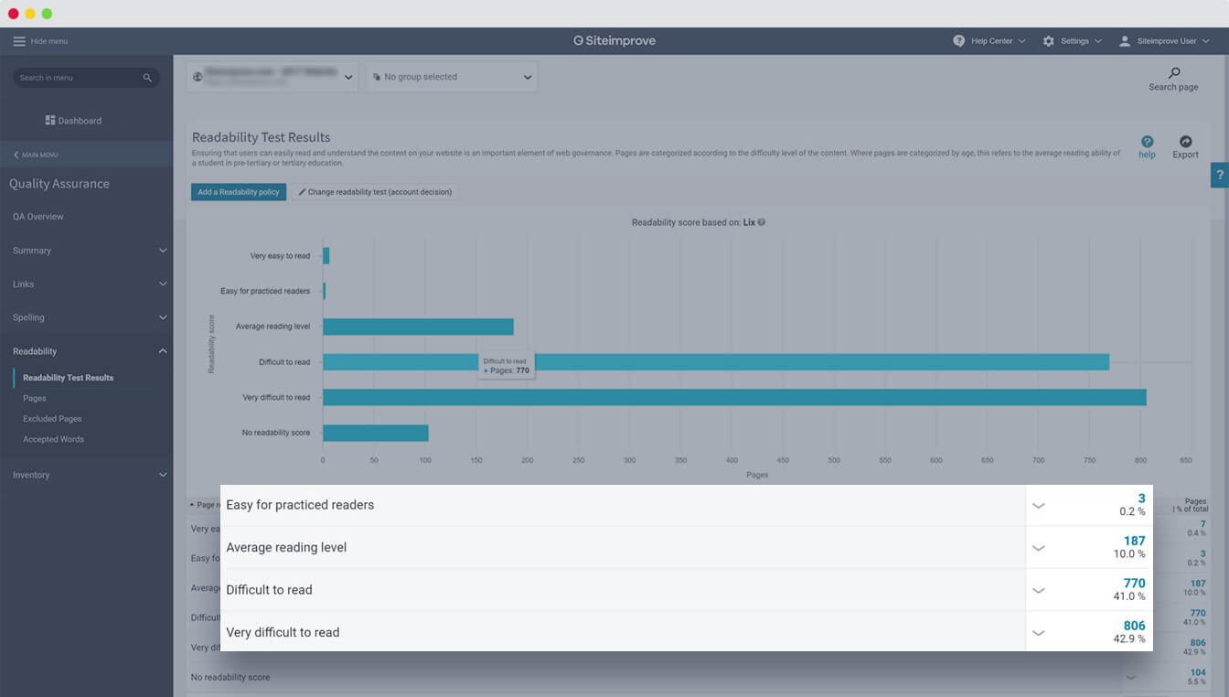
Task: Click the Lix info icon
Action: (762, 222)
